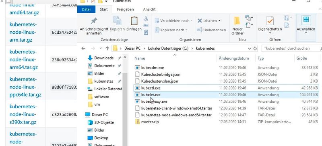Image resolution: width=322 pixels, height=146 pixels.
Task: Open Downloads in navigation pane
Action: pyautogui.click(x=104, y=58)
